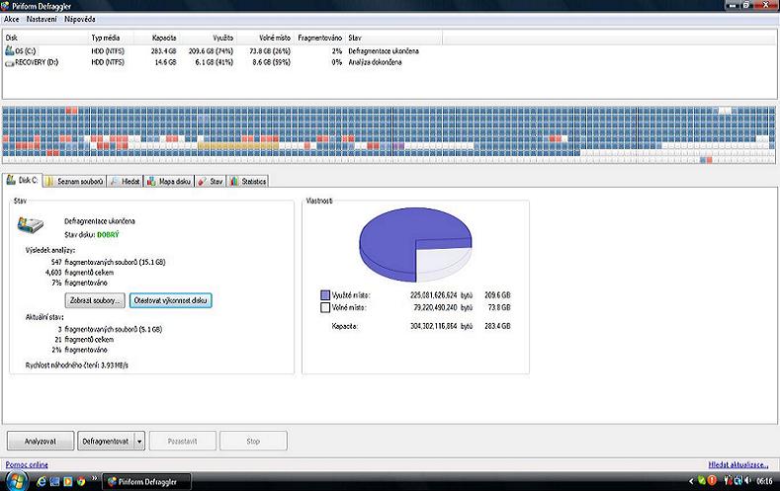The height and width of the screenshot is (491, 780).
Task: Click the Pozastavit button
Action: [183, 441]
